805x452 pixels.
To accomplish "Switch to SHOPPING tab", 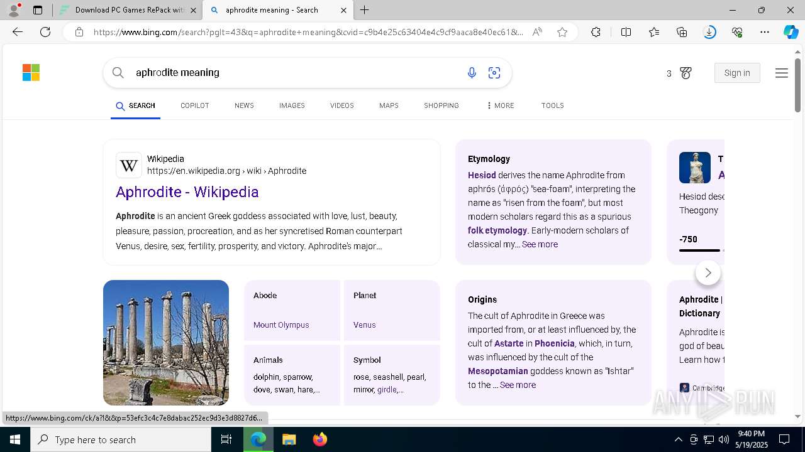I will 441,105.
